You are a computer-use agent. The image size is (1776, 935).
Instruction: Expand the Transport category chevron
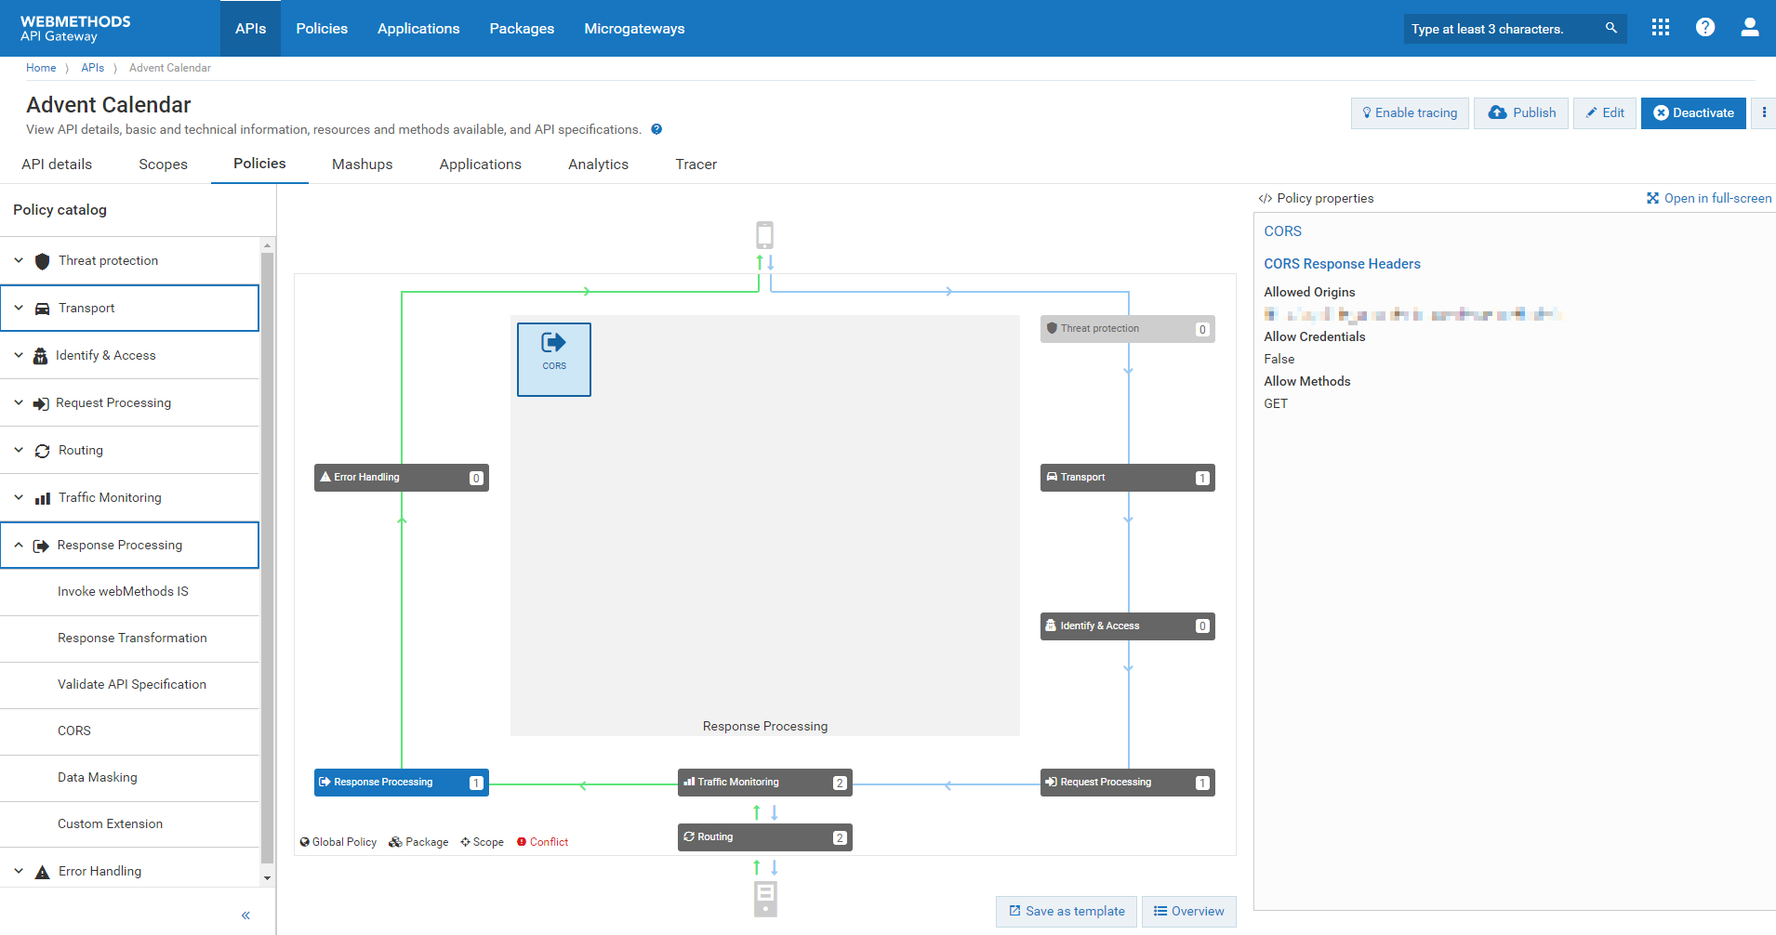pos(19,308)
